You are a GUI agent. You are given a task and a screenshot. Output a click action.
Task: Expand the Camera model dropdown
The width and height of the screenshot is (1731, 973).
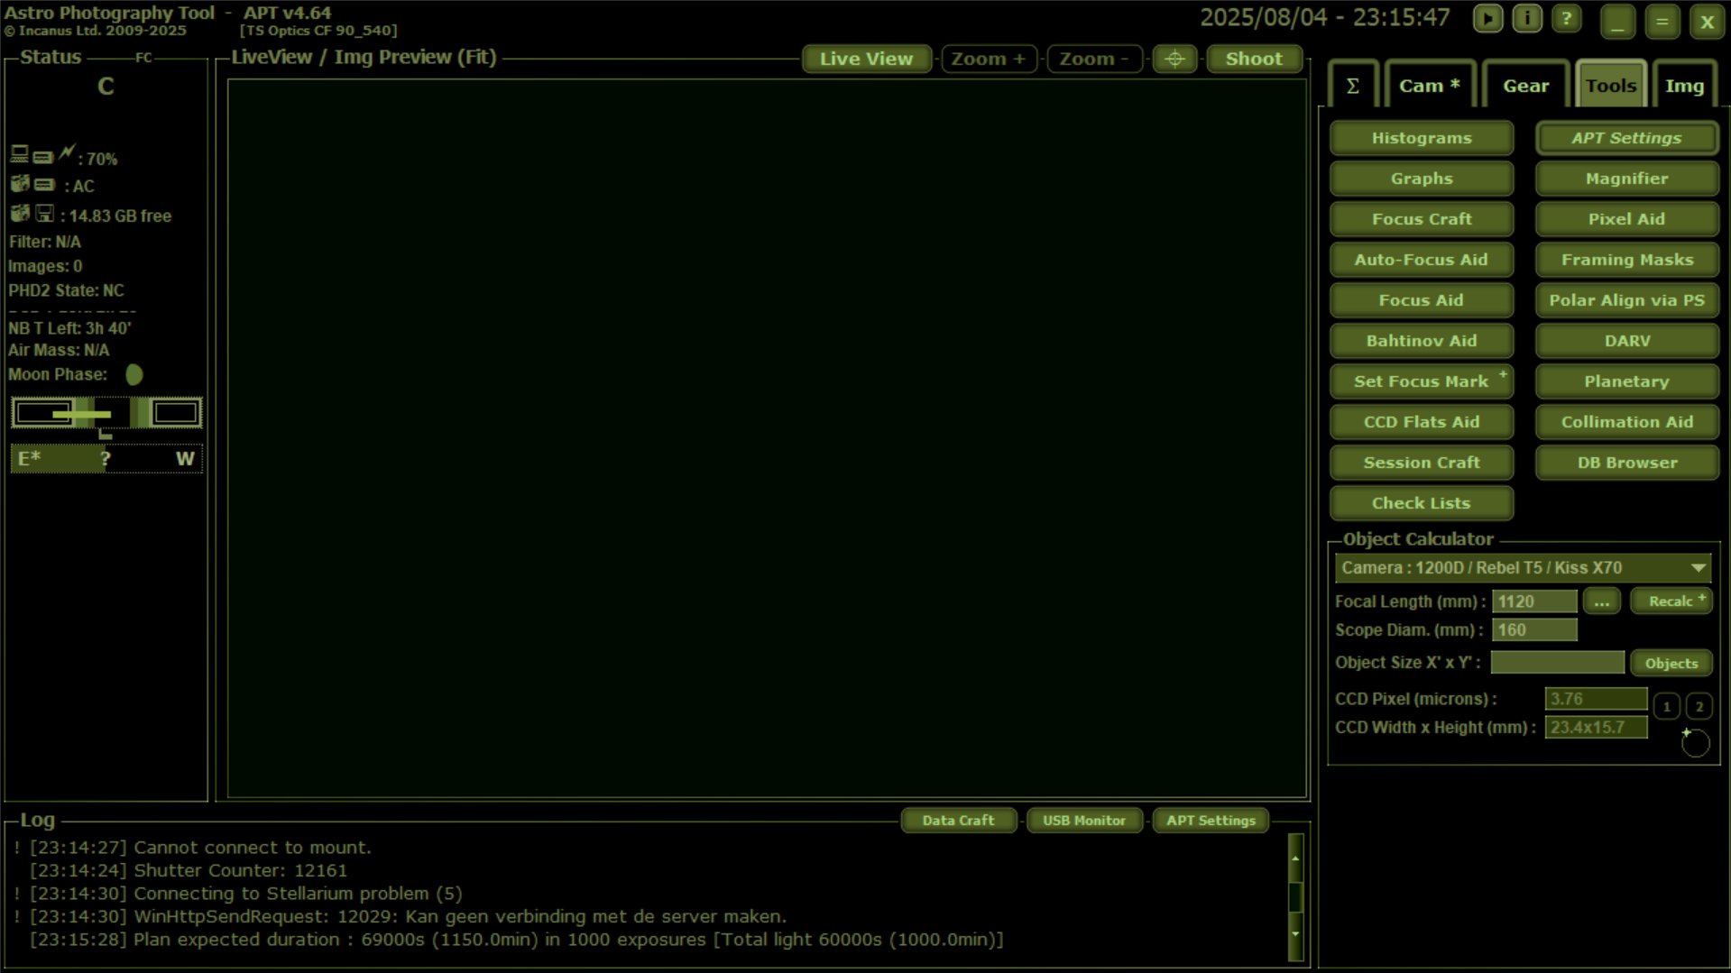[1523, 568]
